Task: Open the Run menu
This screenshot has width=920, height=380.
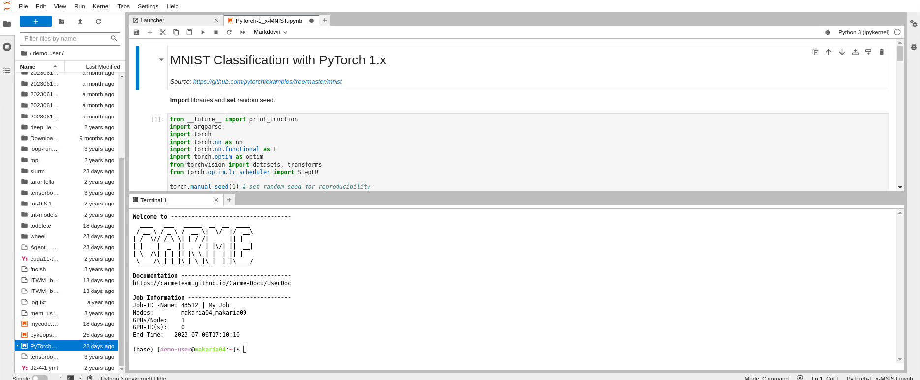Action: tap(79, 6)
